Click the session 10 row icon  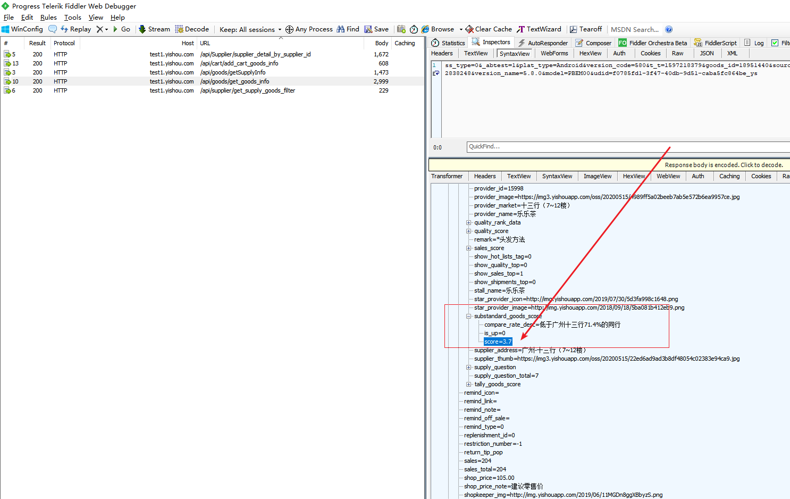pyautogui.click(x=7, y=81)
